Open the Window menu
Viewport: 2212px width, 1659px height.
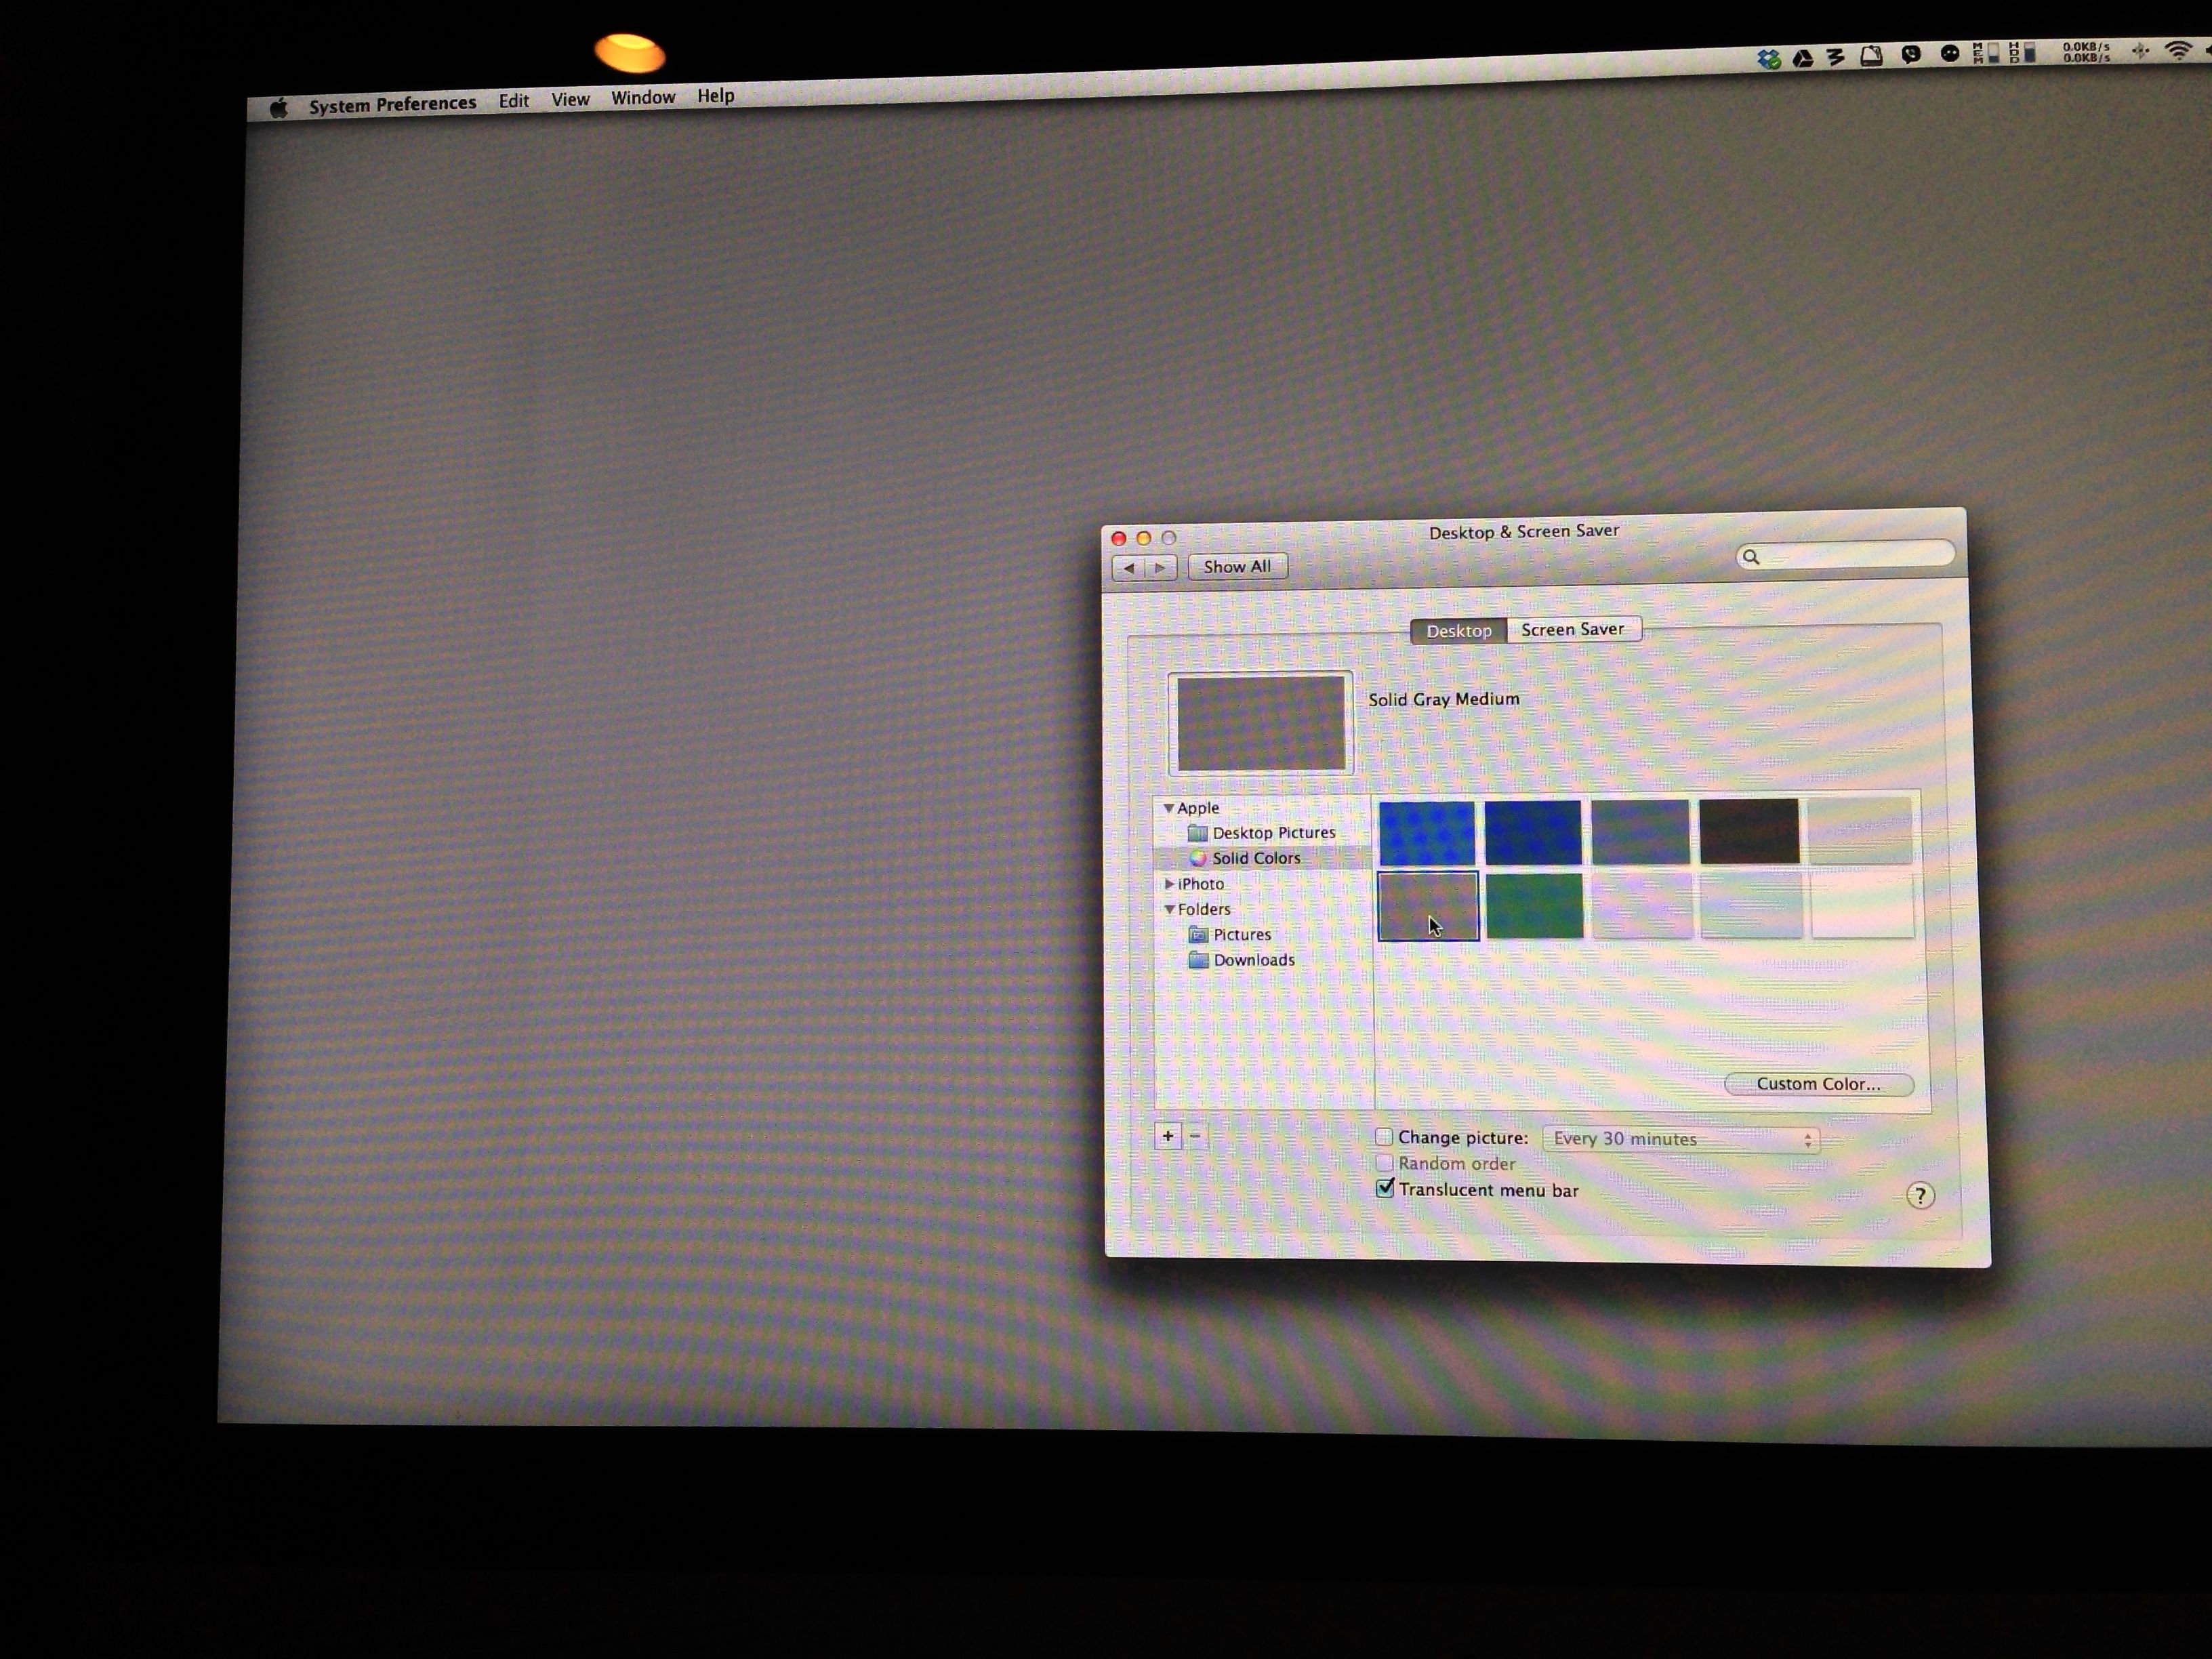(x=643, y=98)
